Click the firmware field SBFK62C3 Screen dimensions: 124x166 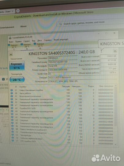click(x=63, y=58)
